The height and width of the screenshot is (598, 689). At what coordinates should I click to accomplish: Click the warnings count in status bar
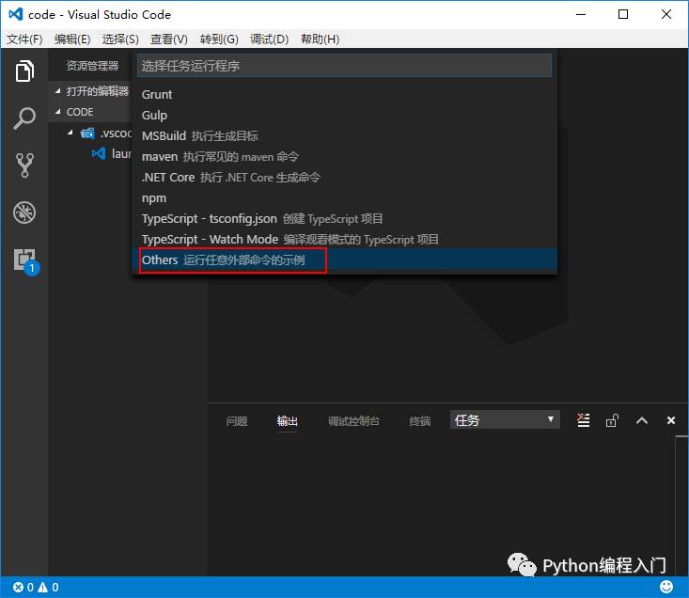click(x=48, y=587)
